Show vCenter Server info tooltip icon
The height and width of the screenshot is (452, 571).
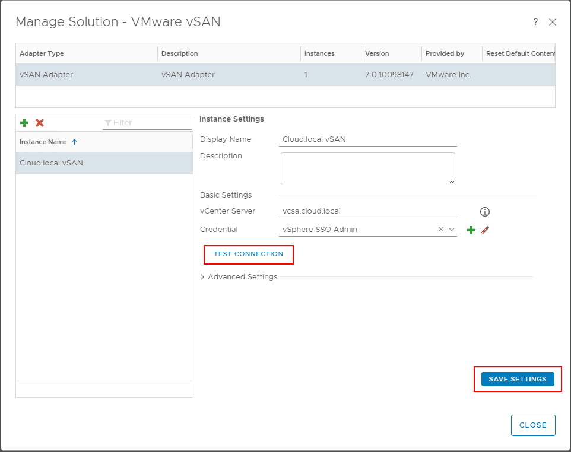coord(485,211)
